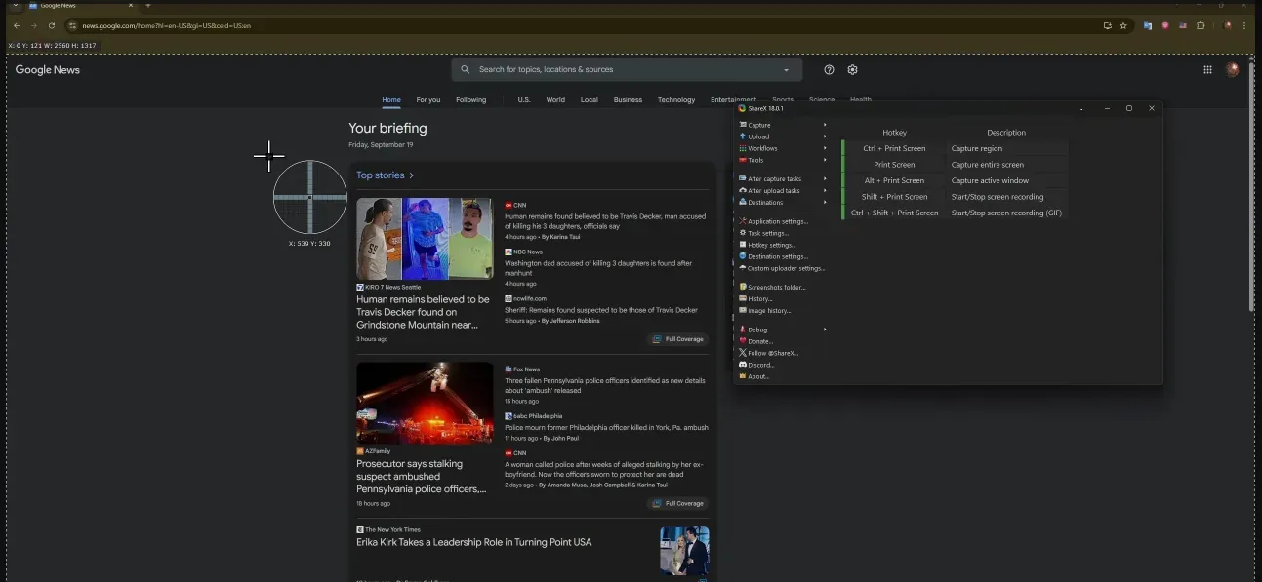The height and width of the screenshot is (582, 1262).
Task: Switch to the For you tab
Action: (427, 99)
